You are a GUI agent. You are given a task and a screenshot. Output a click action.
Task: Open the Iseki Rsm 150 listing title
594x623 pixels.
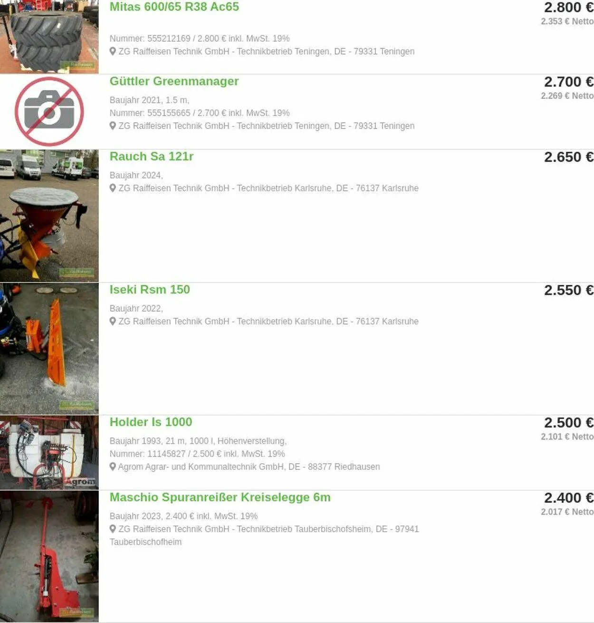pos(150,290)
